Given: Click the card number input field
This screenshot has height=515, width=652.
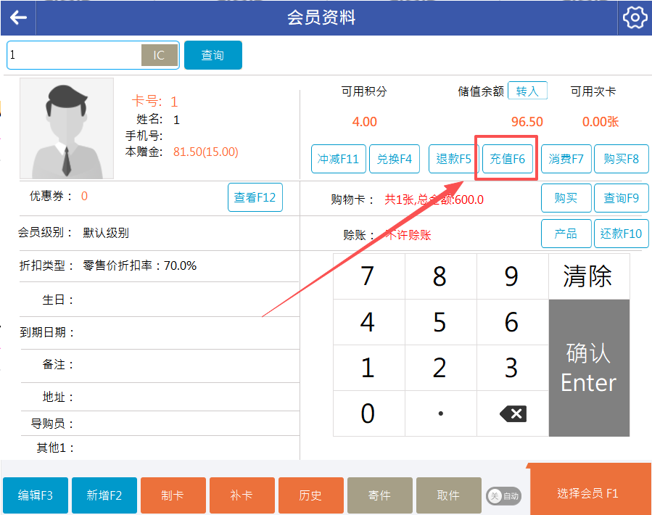Looking at the screenshot, I should tap(73, 55).
